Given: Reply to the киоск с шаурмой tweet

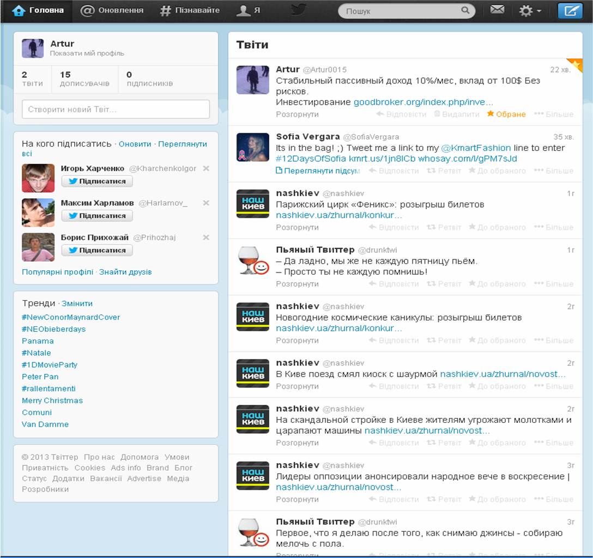Looking at the screenshot, I should tap(394, 386).
